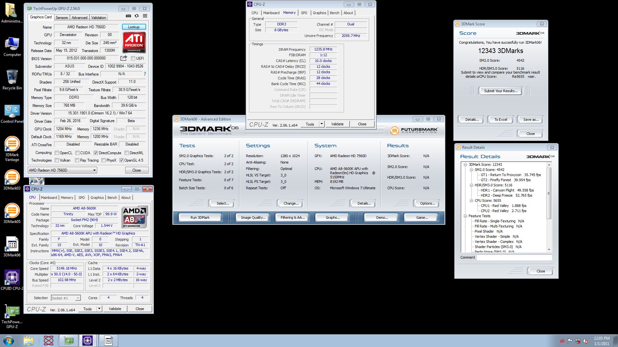Toggle the OpenCL checkbox

[57, 153]
